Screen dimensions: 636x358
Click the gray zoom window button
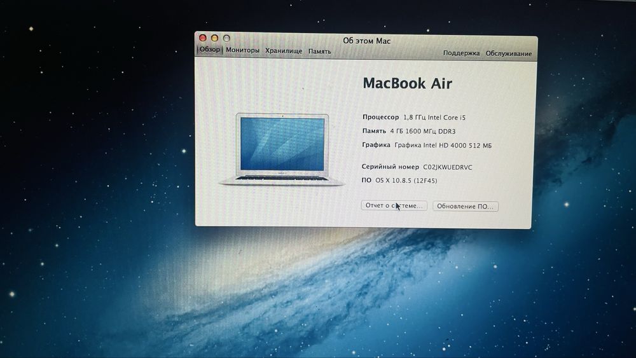(x=227, y=38)
